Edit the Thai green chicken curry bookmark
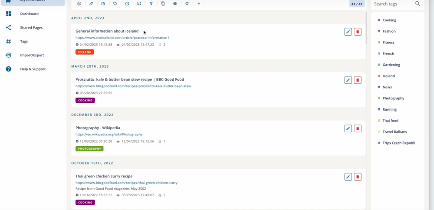 348,177
